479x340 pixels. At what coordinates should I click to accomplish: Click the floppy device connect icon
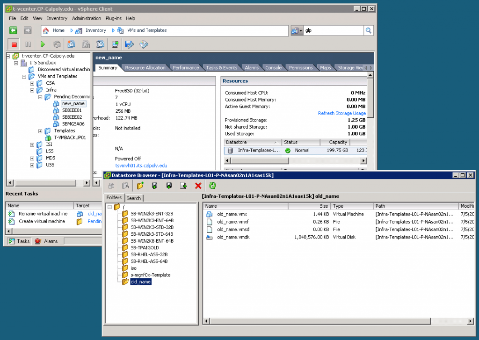[129, 44]
